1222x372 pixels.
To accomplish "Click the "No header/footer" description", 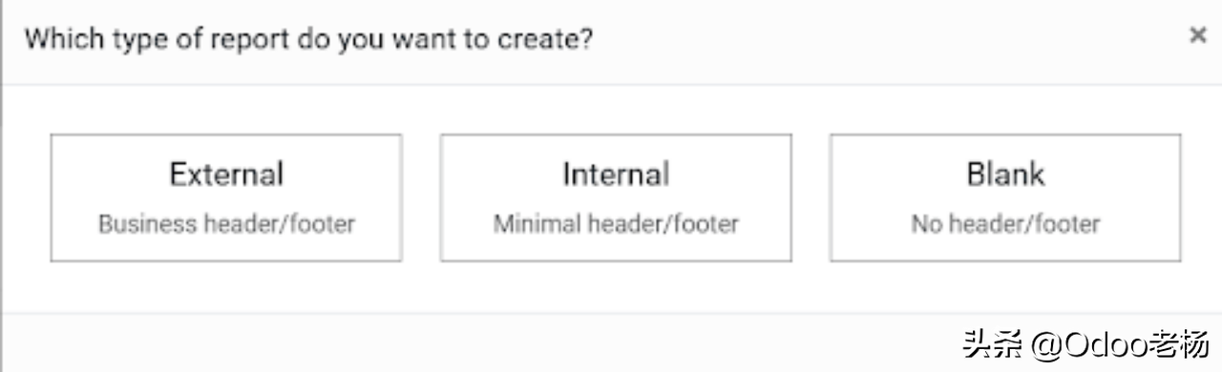I will [1005, 224].
